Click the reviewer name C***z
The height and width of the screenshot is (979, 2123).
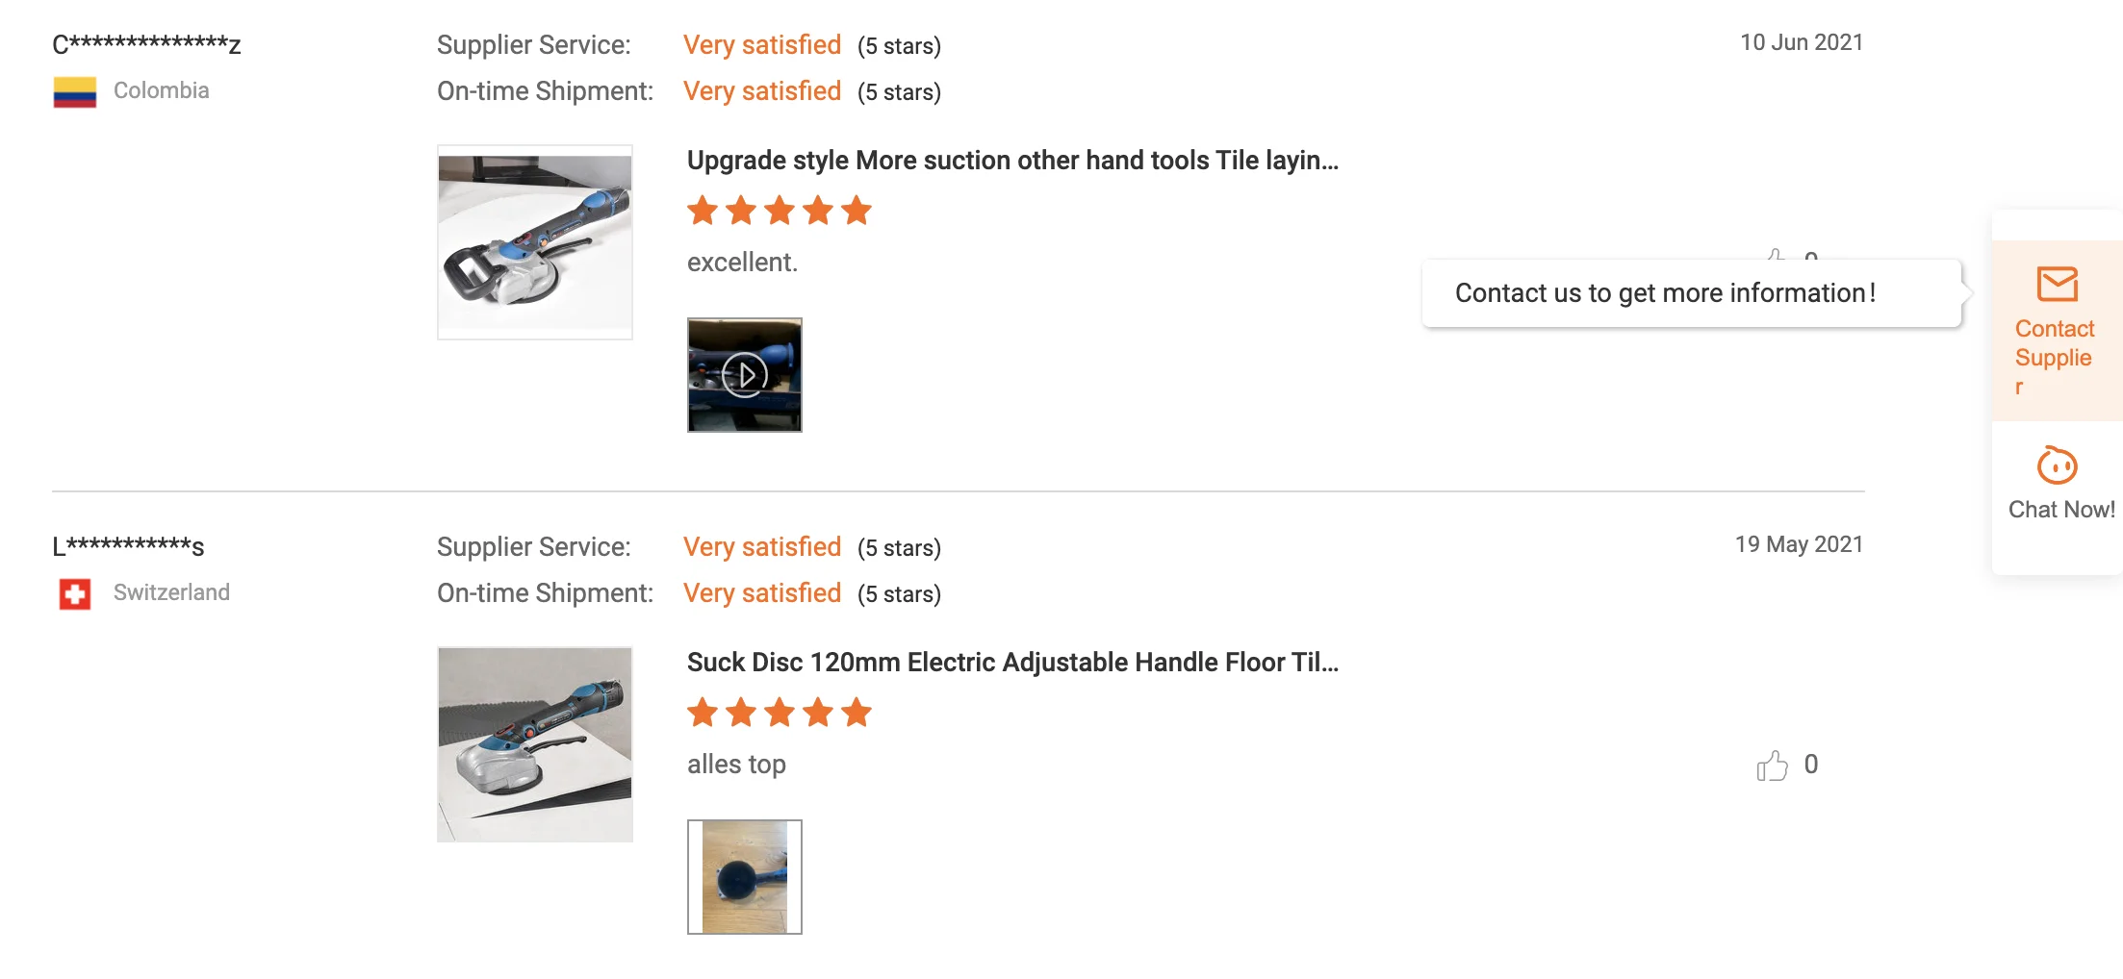pyautogui.click(x=146, y=44)
